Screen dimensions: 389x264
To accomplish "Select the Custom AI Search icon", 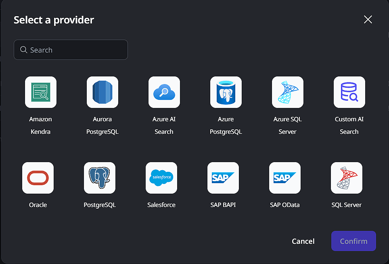I will pos(349,92).
